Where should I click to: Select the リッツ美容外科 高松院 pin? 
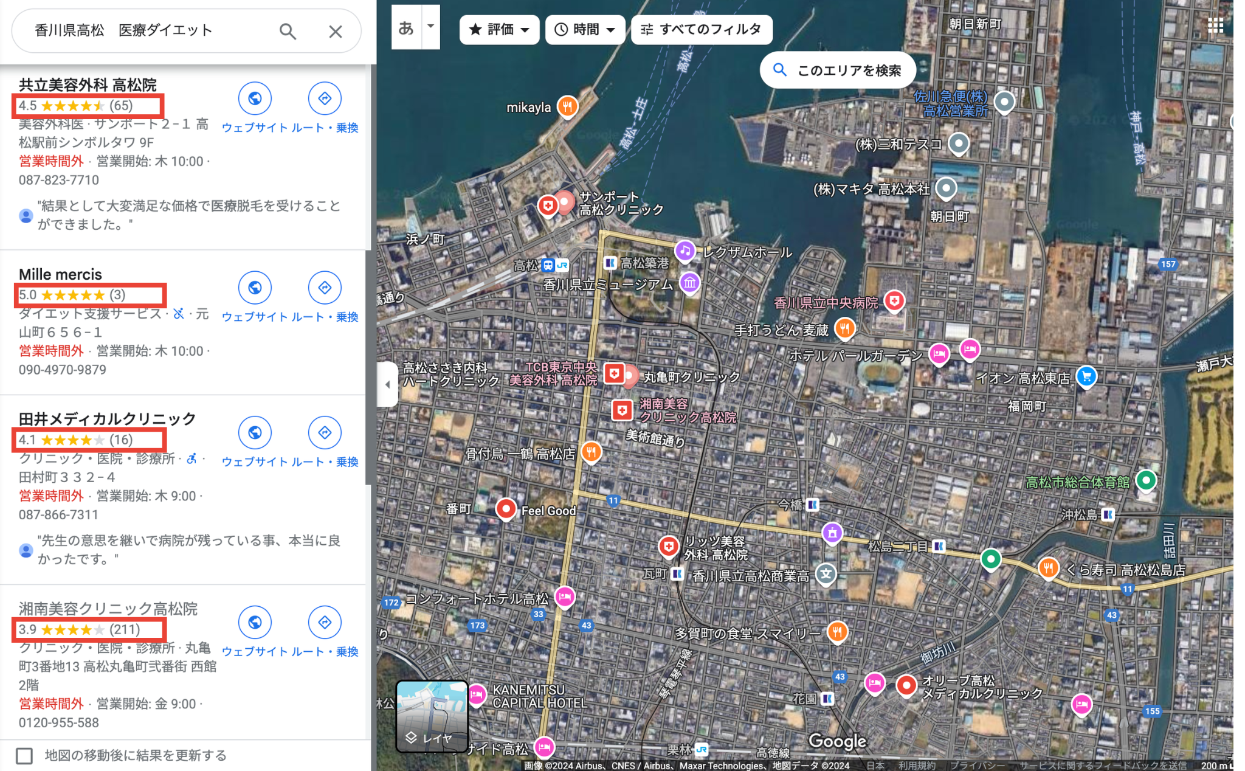click(x=669, y=547)
